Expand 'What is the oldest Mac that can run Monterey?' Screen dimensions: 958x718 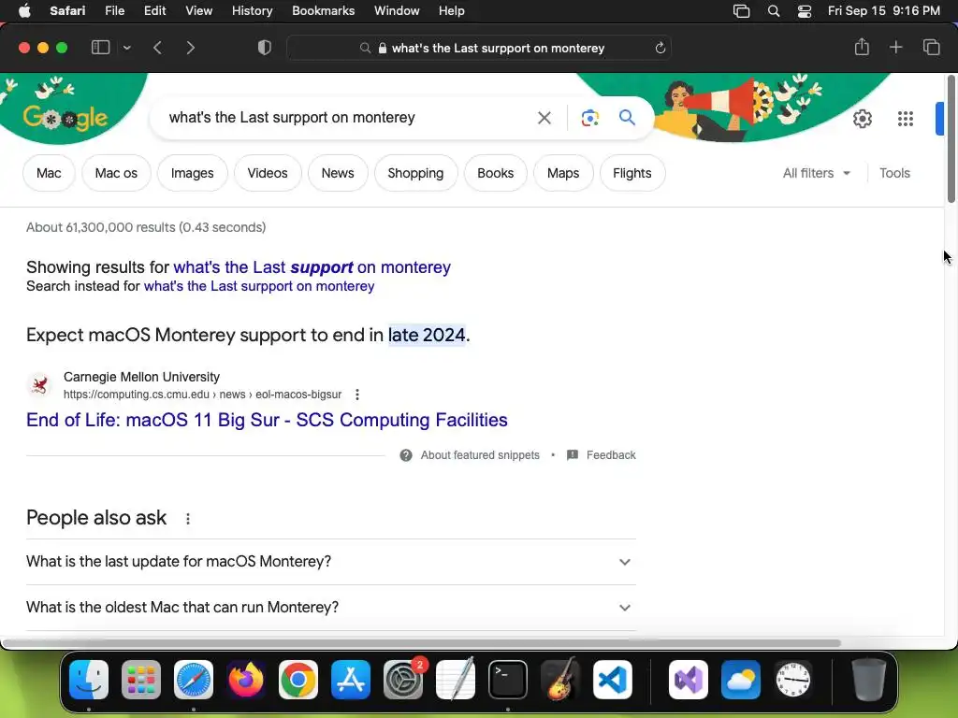(331, 608)
